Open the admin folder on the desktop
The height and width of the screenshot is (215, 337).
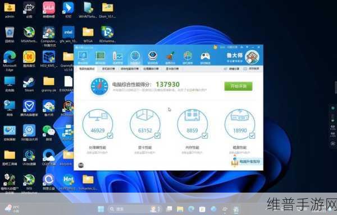(10, 10)
